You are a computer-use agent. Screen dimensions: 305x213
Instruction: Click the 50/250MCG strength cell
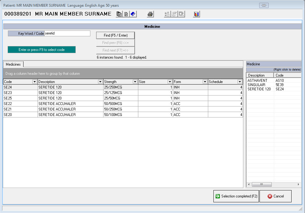click(121, 109)
